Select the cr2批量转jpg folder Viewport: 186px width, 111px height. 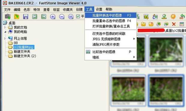[24, 47]
